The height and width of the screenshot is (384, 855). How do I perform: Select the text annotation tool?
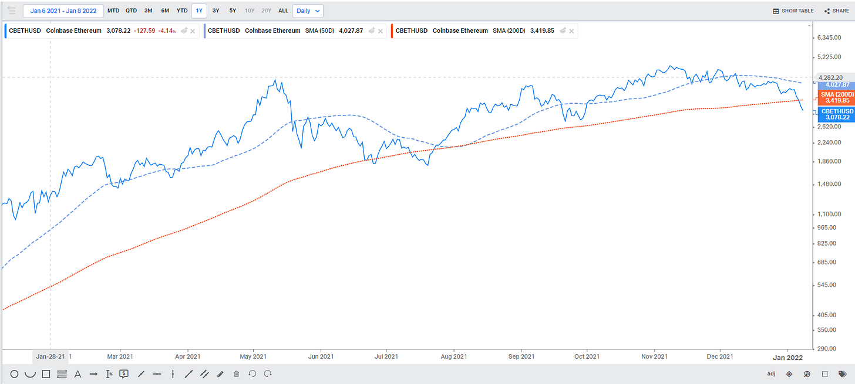point(77,373)
